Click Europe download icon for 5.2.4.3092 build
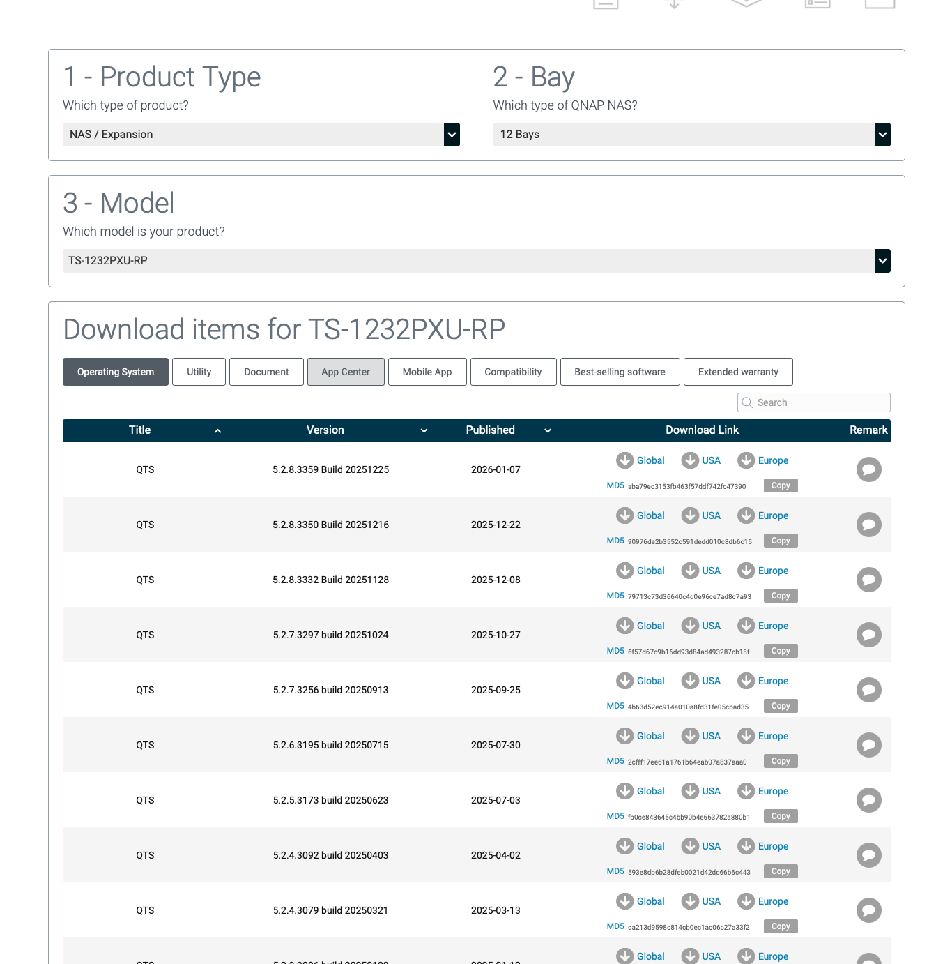Screen dimensions: 936x964 point(746,846)
